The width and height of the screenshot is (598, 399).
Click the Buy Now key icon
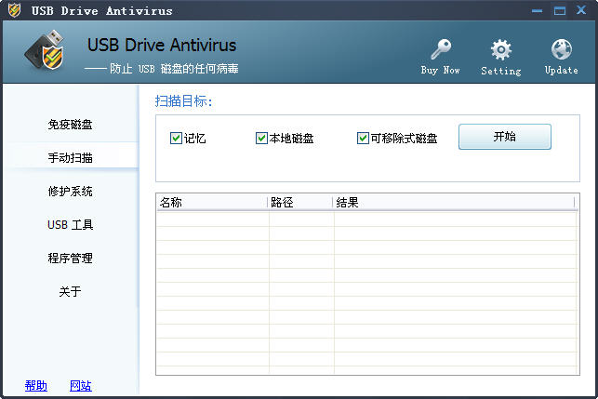[x=440, y=50]
